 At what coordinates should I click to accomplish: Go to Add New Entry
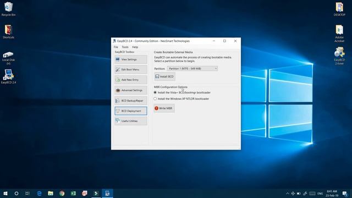click(131, 80)
